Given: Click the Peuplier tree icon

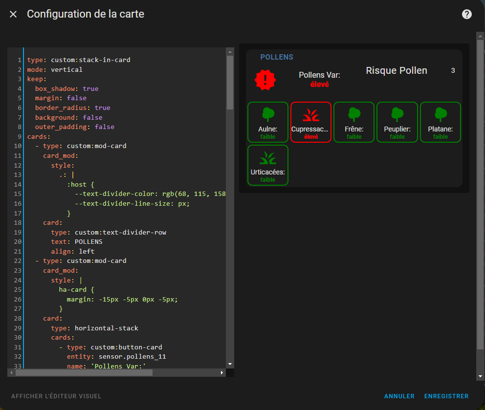Looking at the screenshot, I should [x=397, y=114].
